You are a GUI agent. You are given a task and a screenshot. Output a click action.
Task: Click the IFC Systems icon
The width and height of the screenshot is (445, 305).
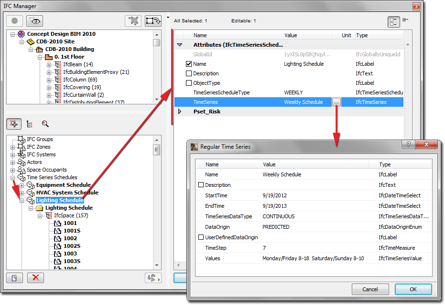[x=22, y=154]
